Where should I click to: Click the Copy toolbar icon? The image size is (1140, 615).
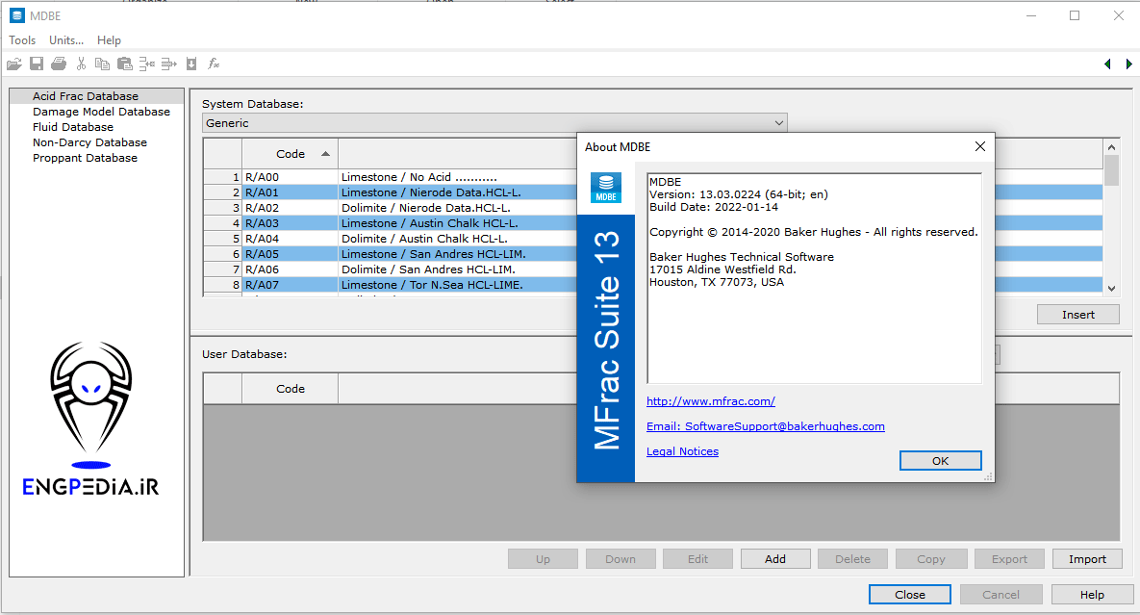[x=103, y=64]
